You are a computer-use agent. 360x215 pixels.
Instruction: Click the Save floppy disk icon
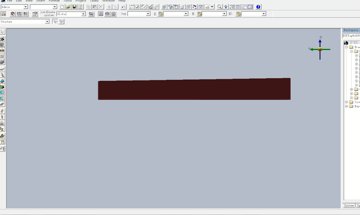pos(74,7)
